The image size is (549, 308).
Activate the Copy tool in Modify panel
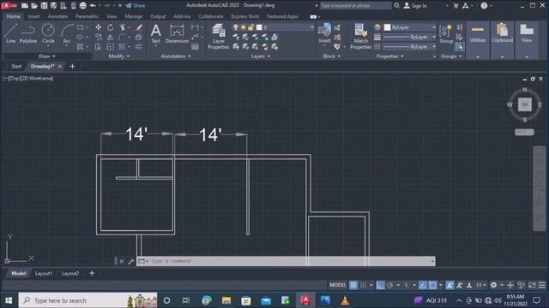99,37
